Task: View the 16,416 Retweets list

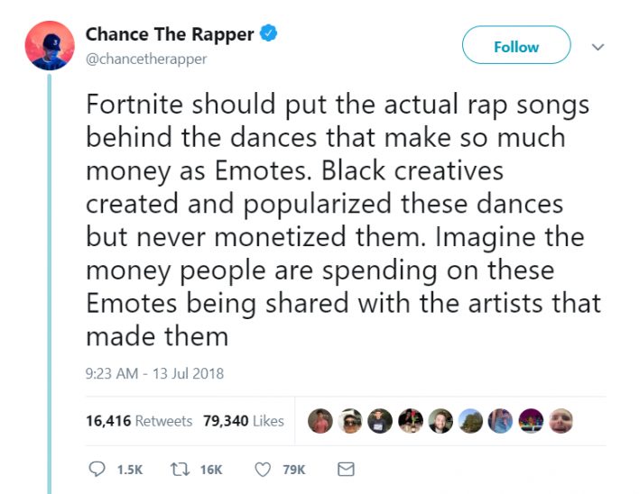Action: point(139,421)
